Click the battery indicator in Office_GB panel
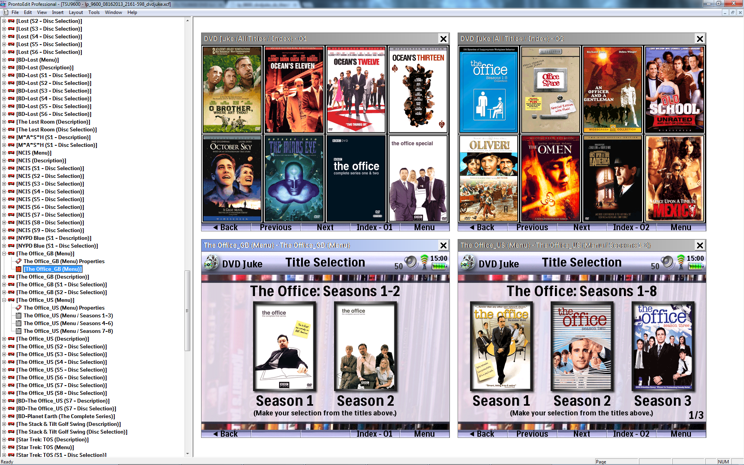Screen dimensions: 744x465 pos(440,266)
